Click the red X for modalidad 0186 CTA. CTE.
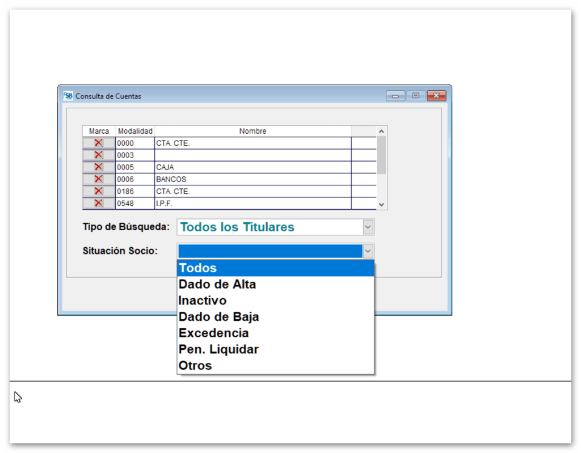 (x=98, y=191)
